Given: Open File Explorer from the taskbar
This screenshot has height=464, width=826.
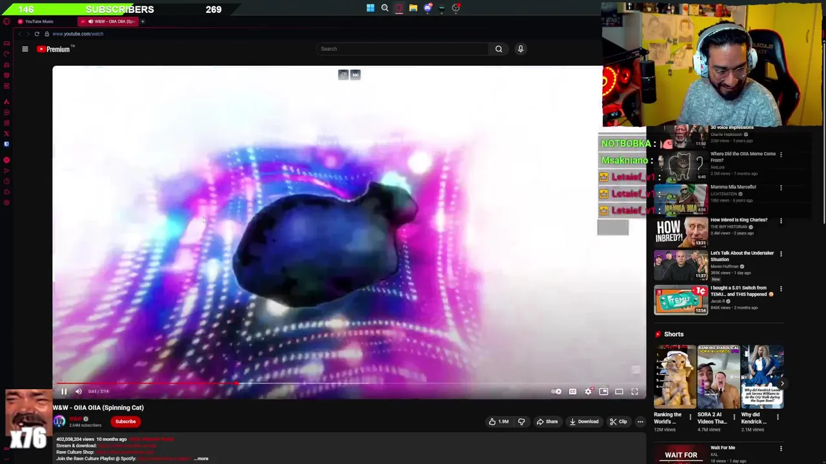Looking at the screenshot, I should point(413,8).
